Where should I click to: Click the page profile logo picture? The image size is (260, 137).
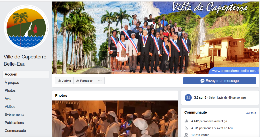(x=26, y=27)
